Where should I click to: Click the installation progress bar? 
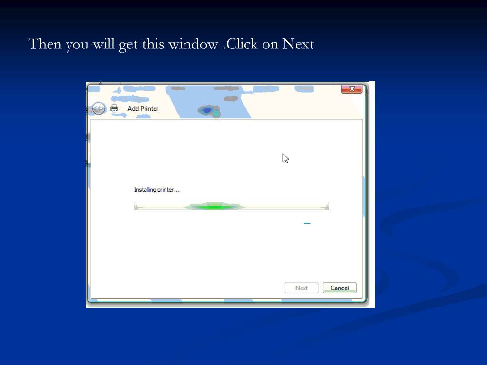(232, 206)
